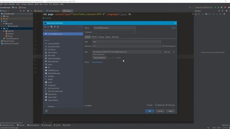Select H2 driver
Viewport: 230px width, 129px height.
(x=49, y=67)
